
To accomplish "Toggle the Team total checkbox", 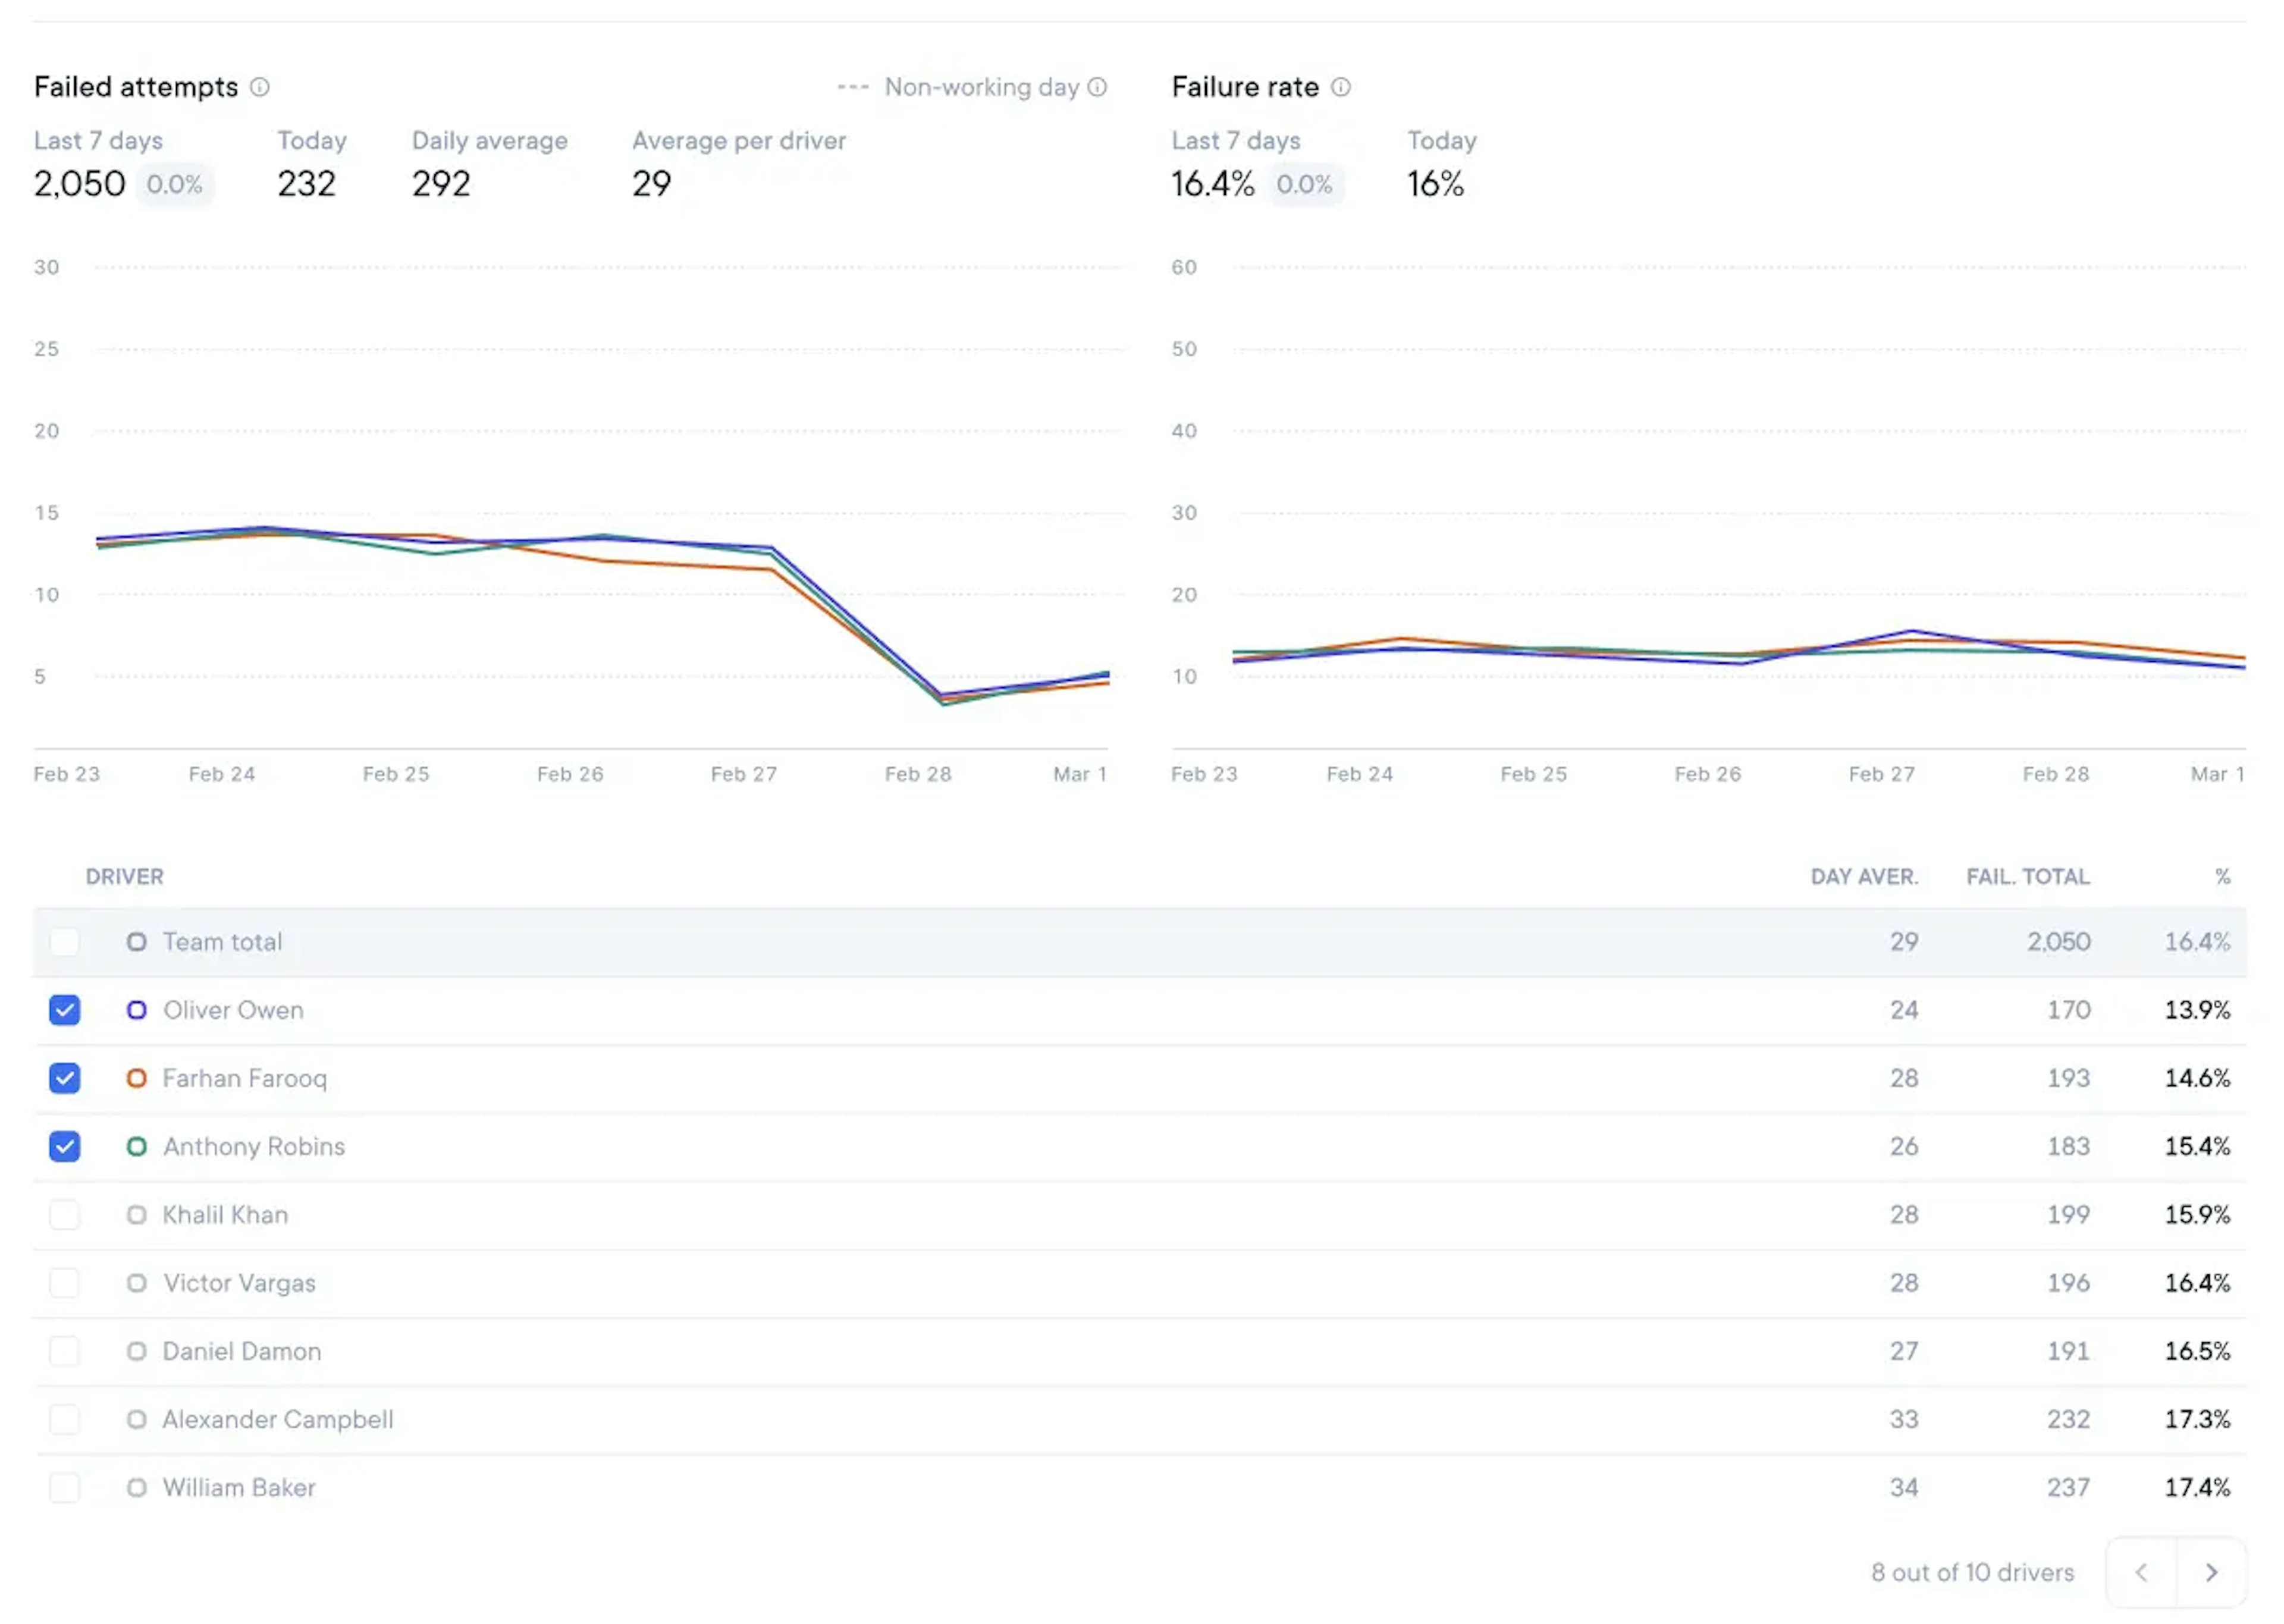I will [x=65, y=942].
